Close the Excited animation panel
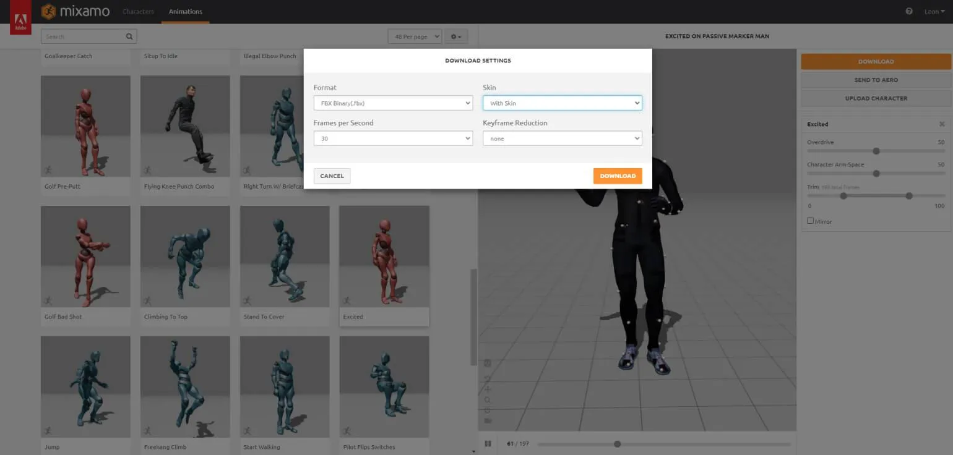953x455 pixels. [942, 124]
